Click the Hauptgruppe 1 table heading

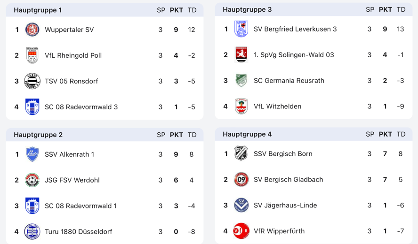click(38, 10)
